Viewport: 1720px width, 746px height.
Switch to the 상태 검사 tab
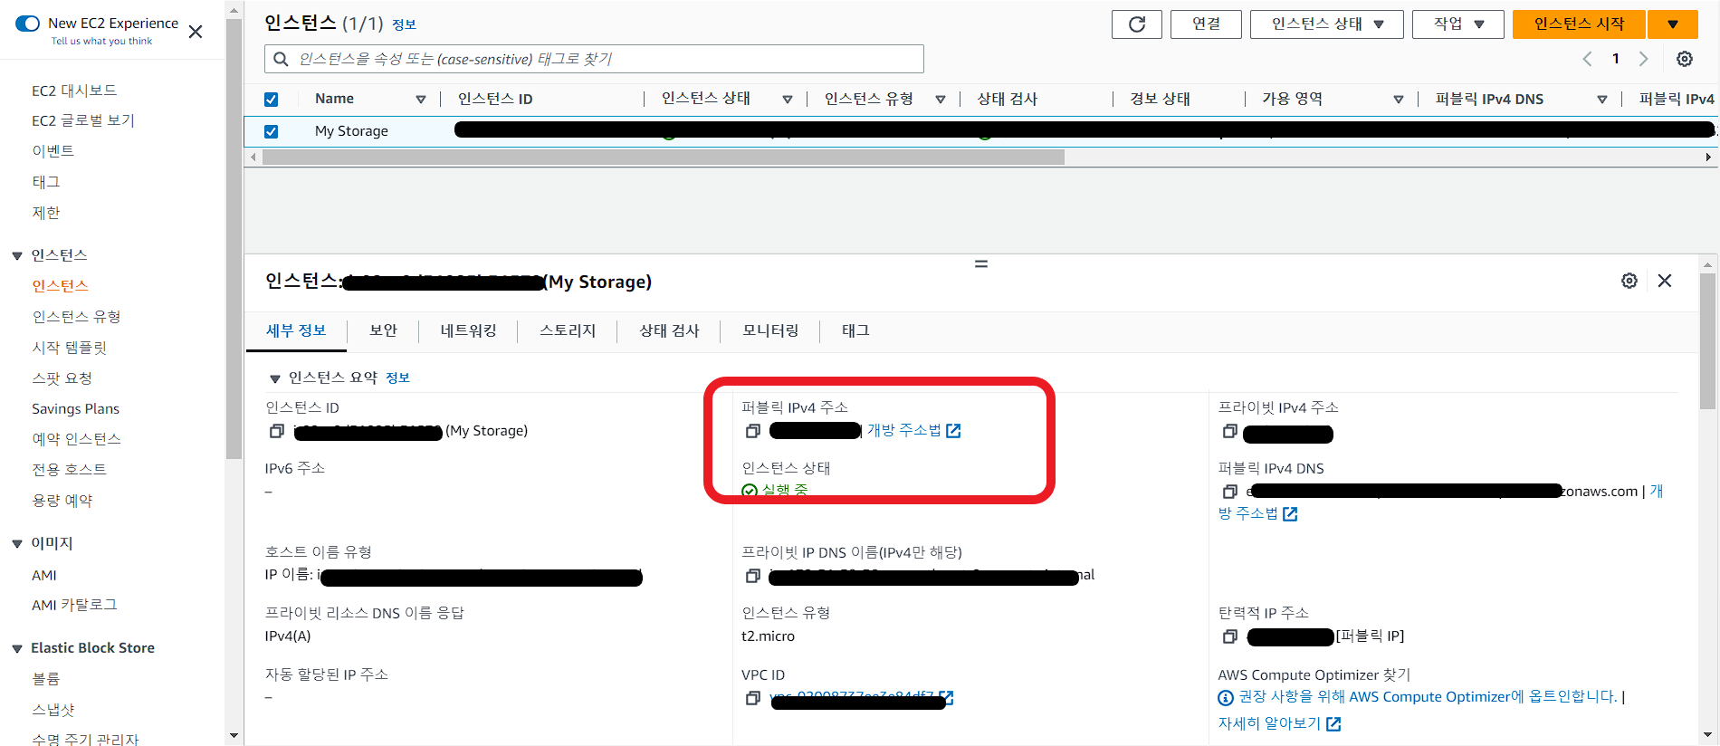pyautogui.click(x=669, y=331)
